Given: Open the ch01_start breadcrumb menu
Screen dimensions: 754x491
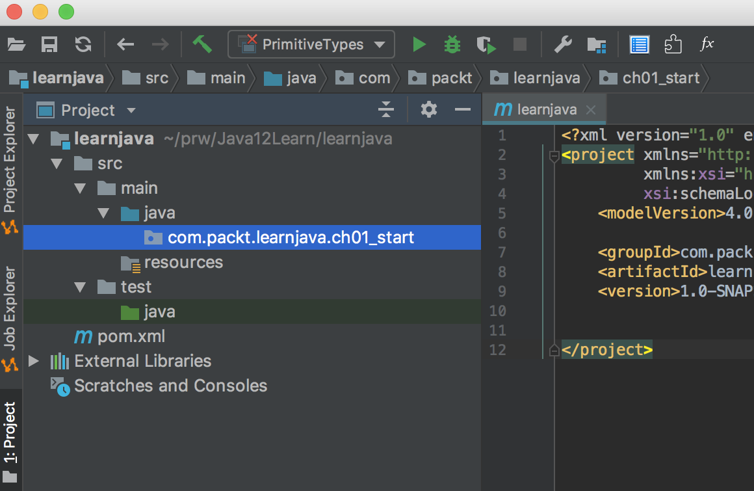Looking at the screenshot, I should pos(663,78).
